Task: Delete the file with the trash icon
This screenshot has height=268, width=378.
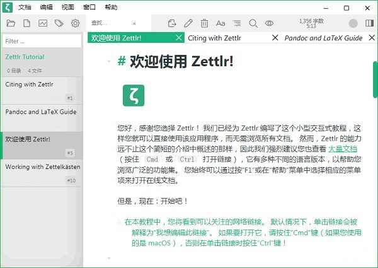Action: coord(204,23)
